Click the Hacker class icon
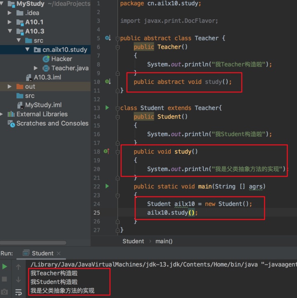297x298 pixels. coord(46,59)
